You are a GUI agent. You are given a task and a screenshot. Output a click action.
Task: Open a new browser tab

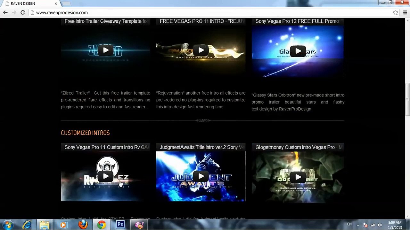tap(66, 4)
